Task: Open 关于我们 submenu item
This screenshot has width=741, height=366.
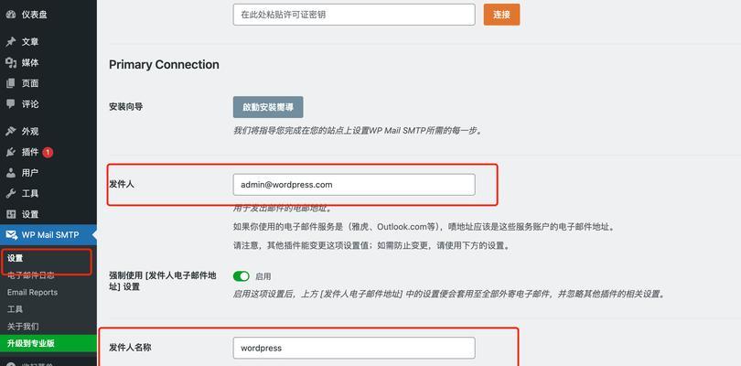Action: coord(23,327)
